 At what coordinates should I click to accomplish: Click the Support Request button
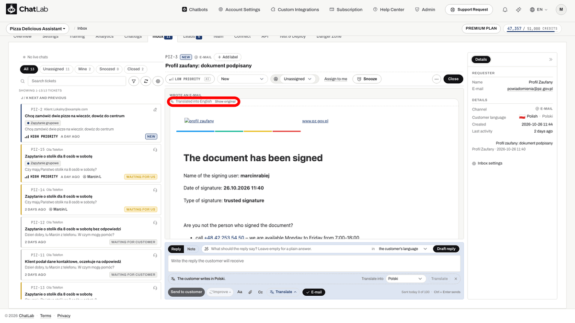click(x=469, y=10)
